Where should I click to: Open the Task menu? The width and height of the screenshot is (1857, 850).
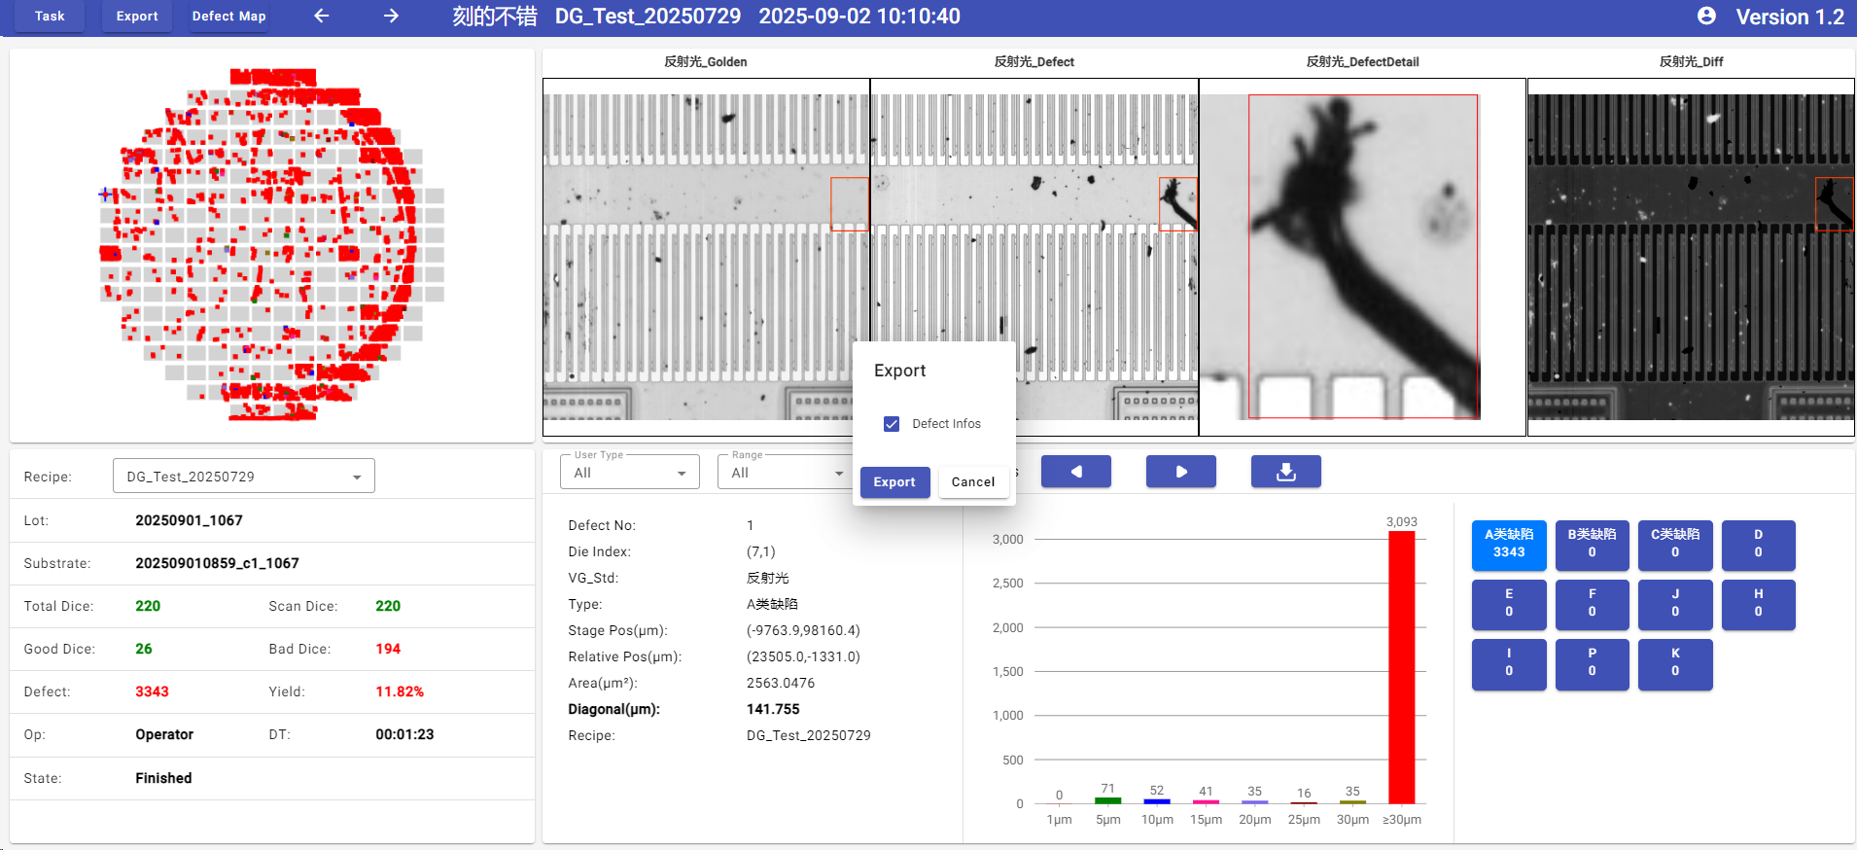[x=50, y=17]
